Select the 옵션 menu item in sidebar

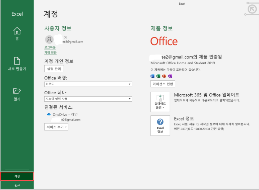[17, 186]
